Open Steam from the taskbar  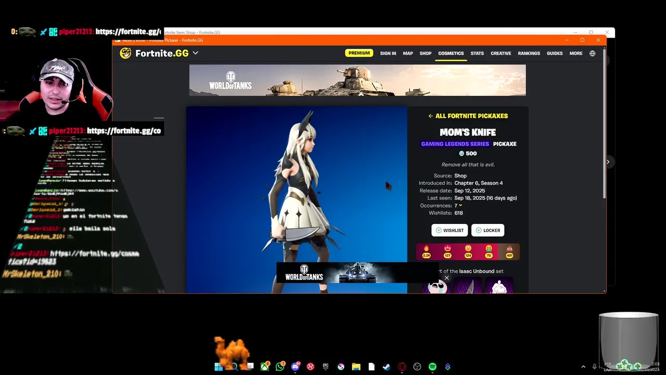(x=387, y=367)
